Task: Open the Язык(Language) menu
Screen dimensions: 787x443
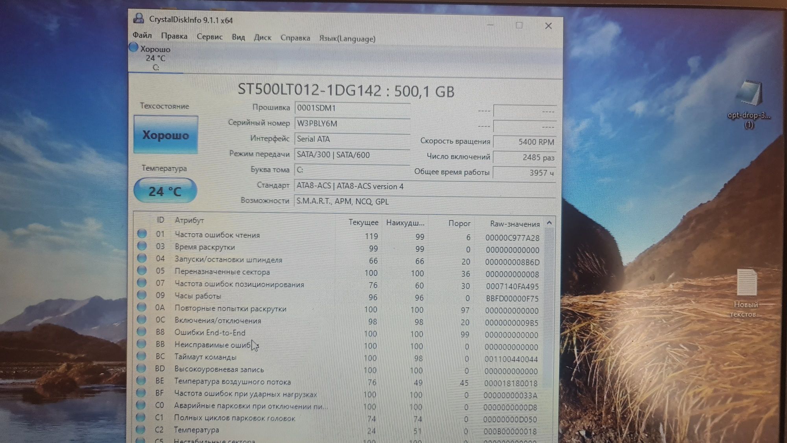Action: 347,39
